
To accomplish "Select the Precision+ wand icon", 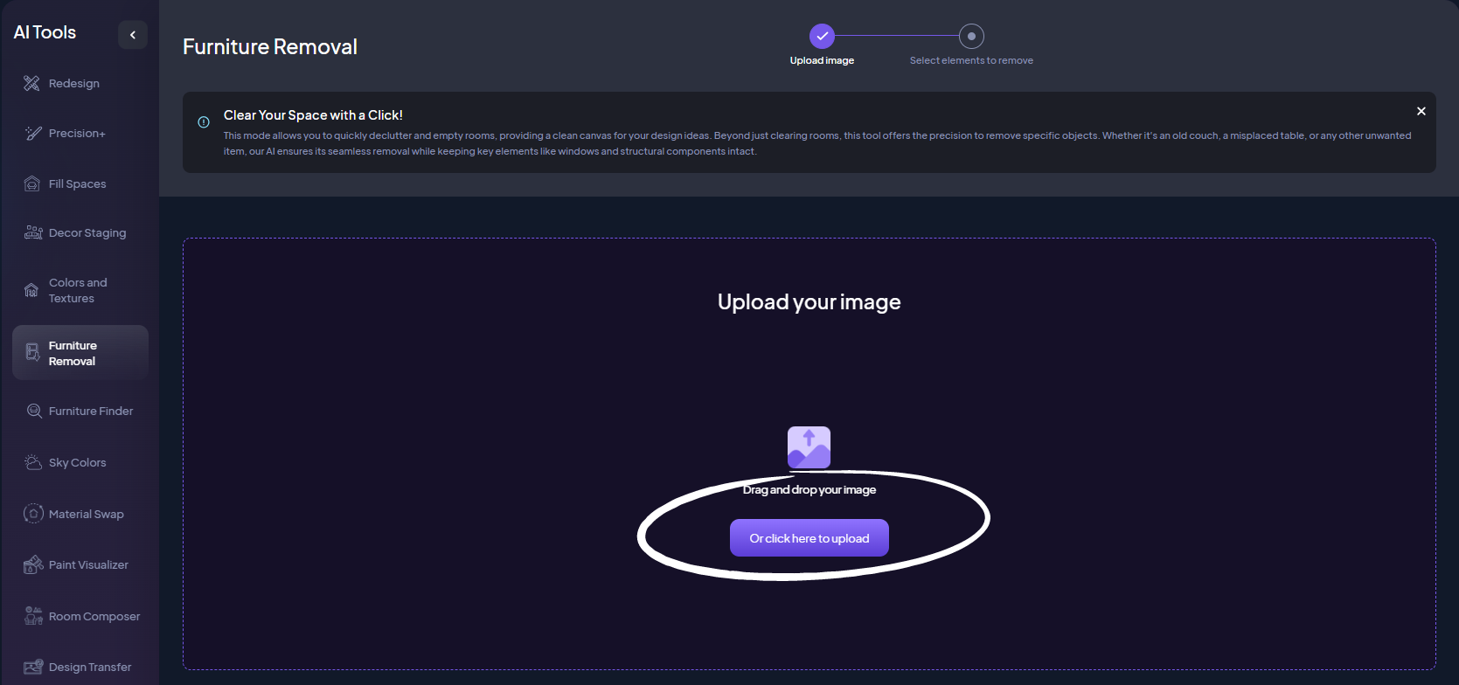I will tap(33, 134).
